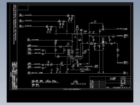The width and height of the screenshot is (140, 105).
Task: Click the bottom header line's left end tag
Action: (x=30, y=73)
